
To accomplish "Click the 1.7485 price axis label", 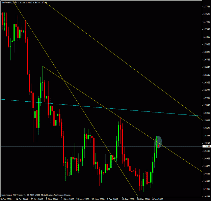I will pyautogui.click(x=207, y=22).
